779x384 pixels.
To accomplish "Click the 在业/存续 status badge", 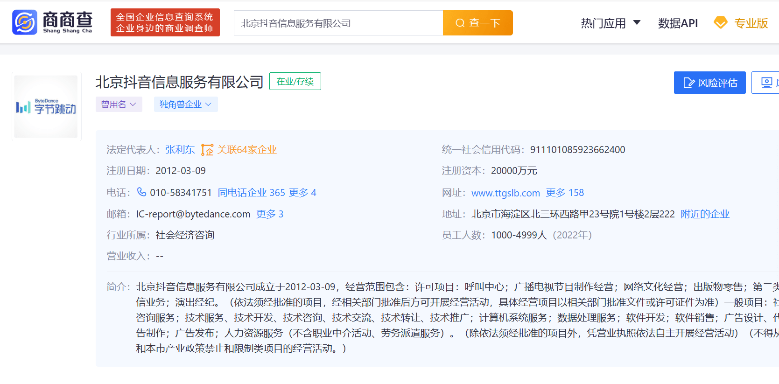I will tap(295, 82).
